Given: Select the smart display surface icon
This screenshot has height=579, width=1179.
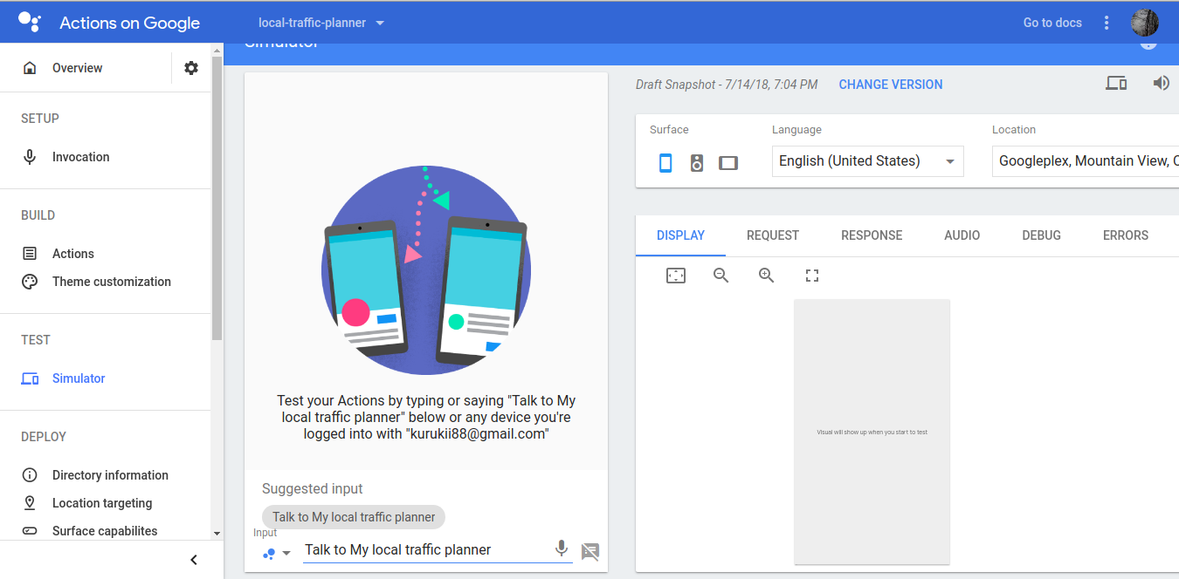Looking at the screenshot, I should pyautogui.click(x=728, y=162).
